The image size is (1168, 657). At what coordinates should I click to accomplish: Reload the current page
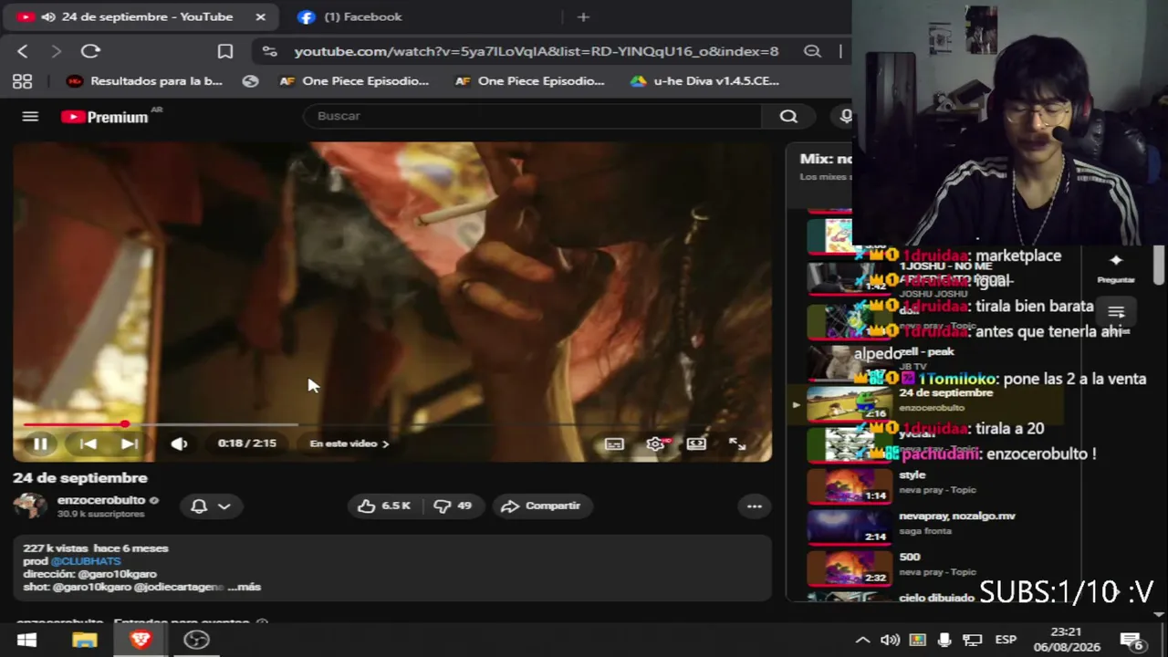point(90,51)
